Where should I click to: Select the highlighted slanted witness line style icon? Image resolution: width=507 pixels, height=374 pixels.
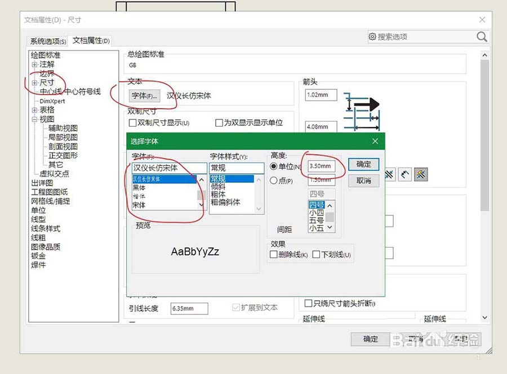[x=420, y=174]
